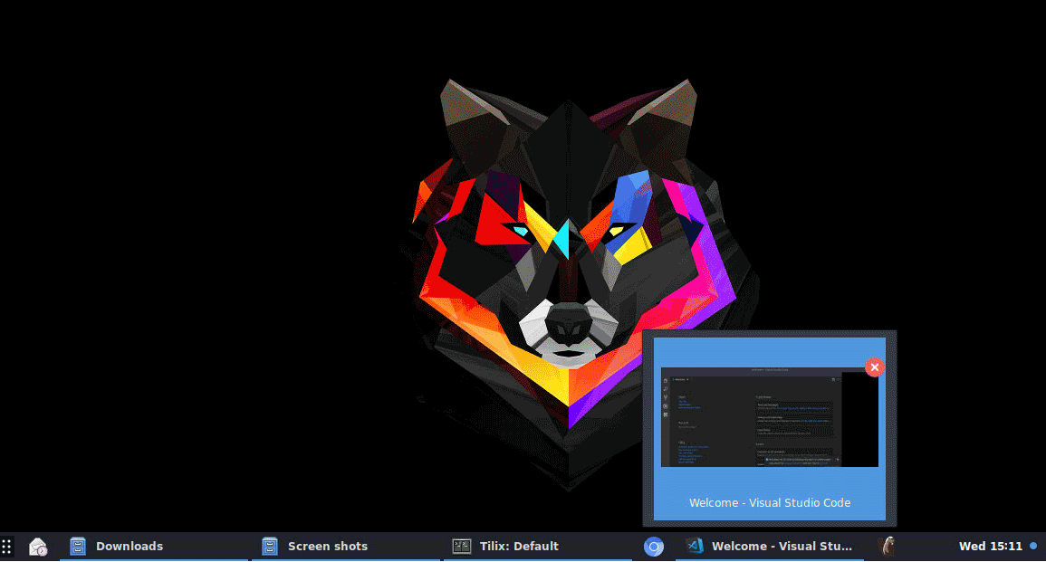
Task: Click the 'Welcome - Visual Studio Code' preview caption
Action: (x=770, y=503)
